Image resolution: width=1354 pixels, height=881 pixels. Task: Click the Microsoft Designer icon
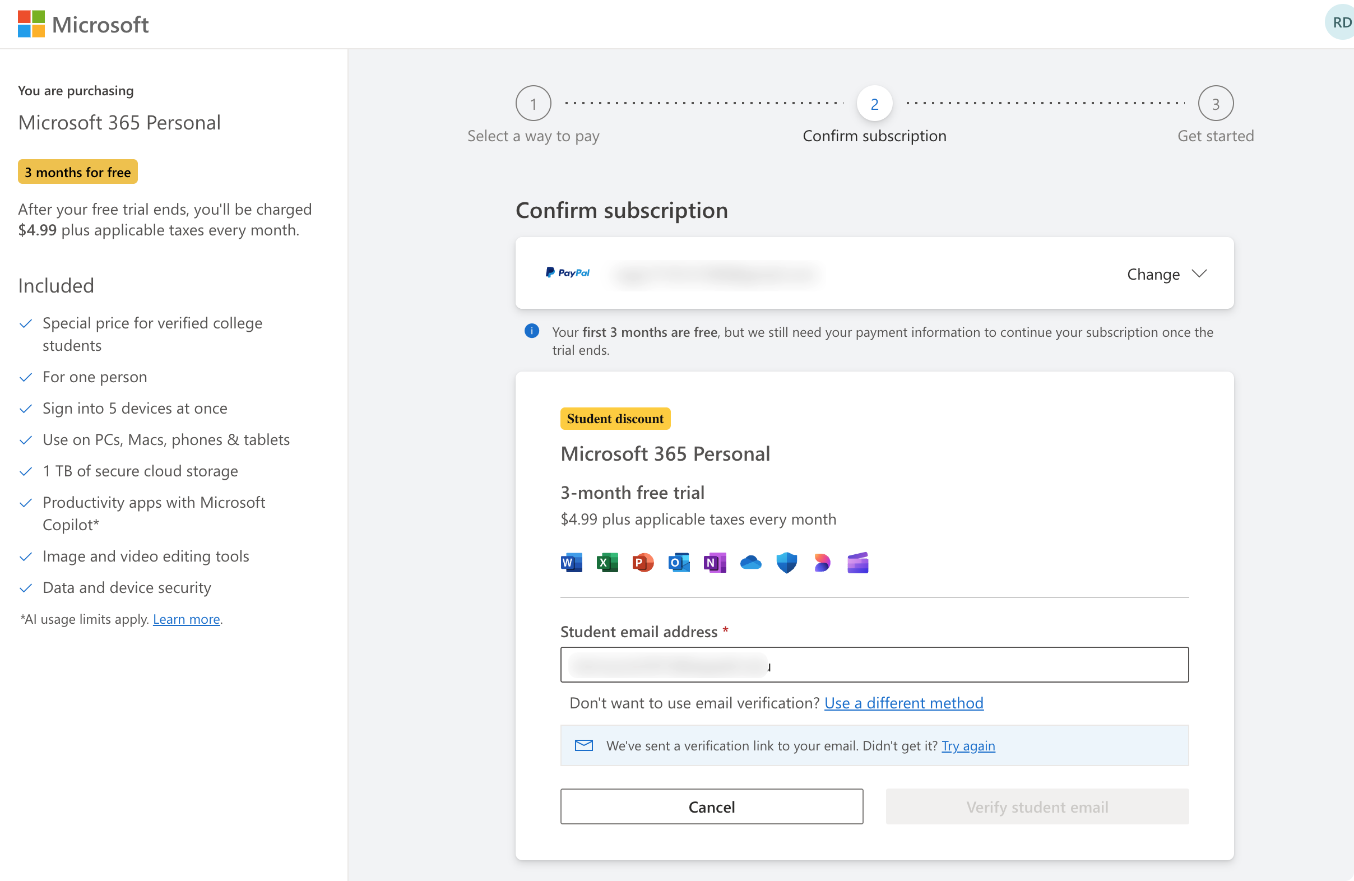coord(822,563)
